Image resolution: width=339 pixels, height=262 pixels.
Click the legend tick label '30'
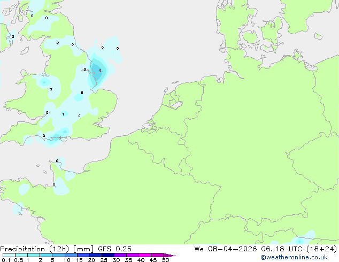coord(116,260)
